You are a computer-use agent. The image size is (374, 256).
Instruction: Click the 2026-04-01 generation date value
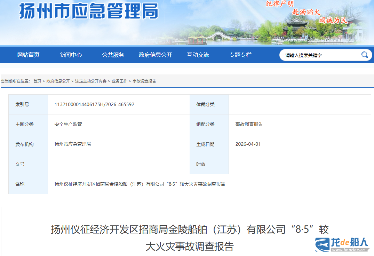(248, 144)
